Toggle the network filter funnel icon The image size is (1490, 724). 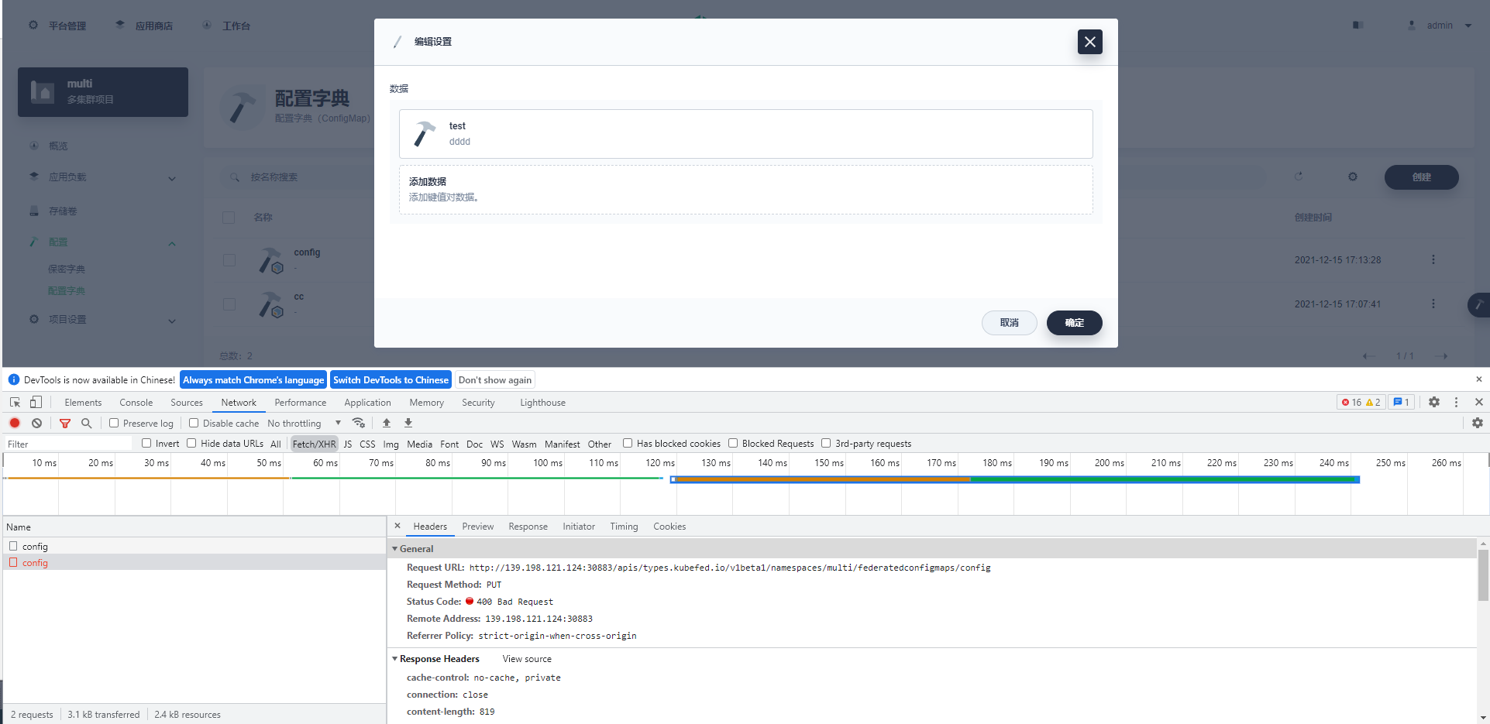65,424
